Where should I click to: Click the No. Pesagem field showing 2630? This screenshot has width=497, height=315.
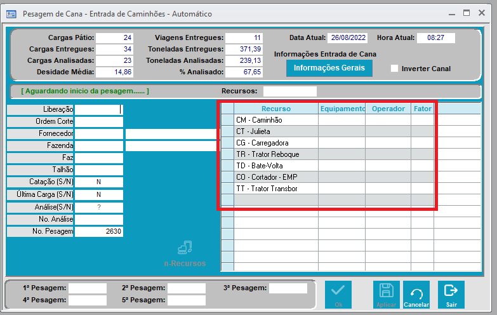click(x=99, y=231)
